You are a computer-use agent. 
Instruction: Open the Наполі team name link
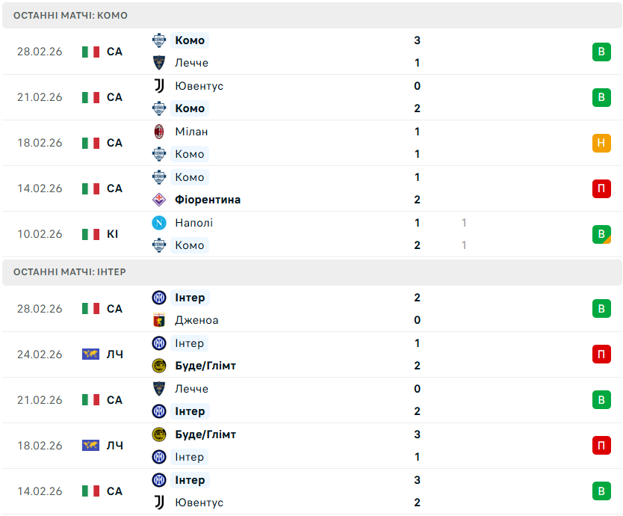click(x=193, y=223)
